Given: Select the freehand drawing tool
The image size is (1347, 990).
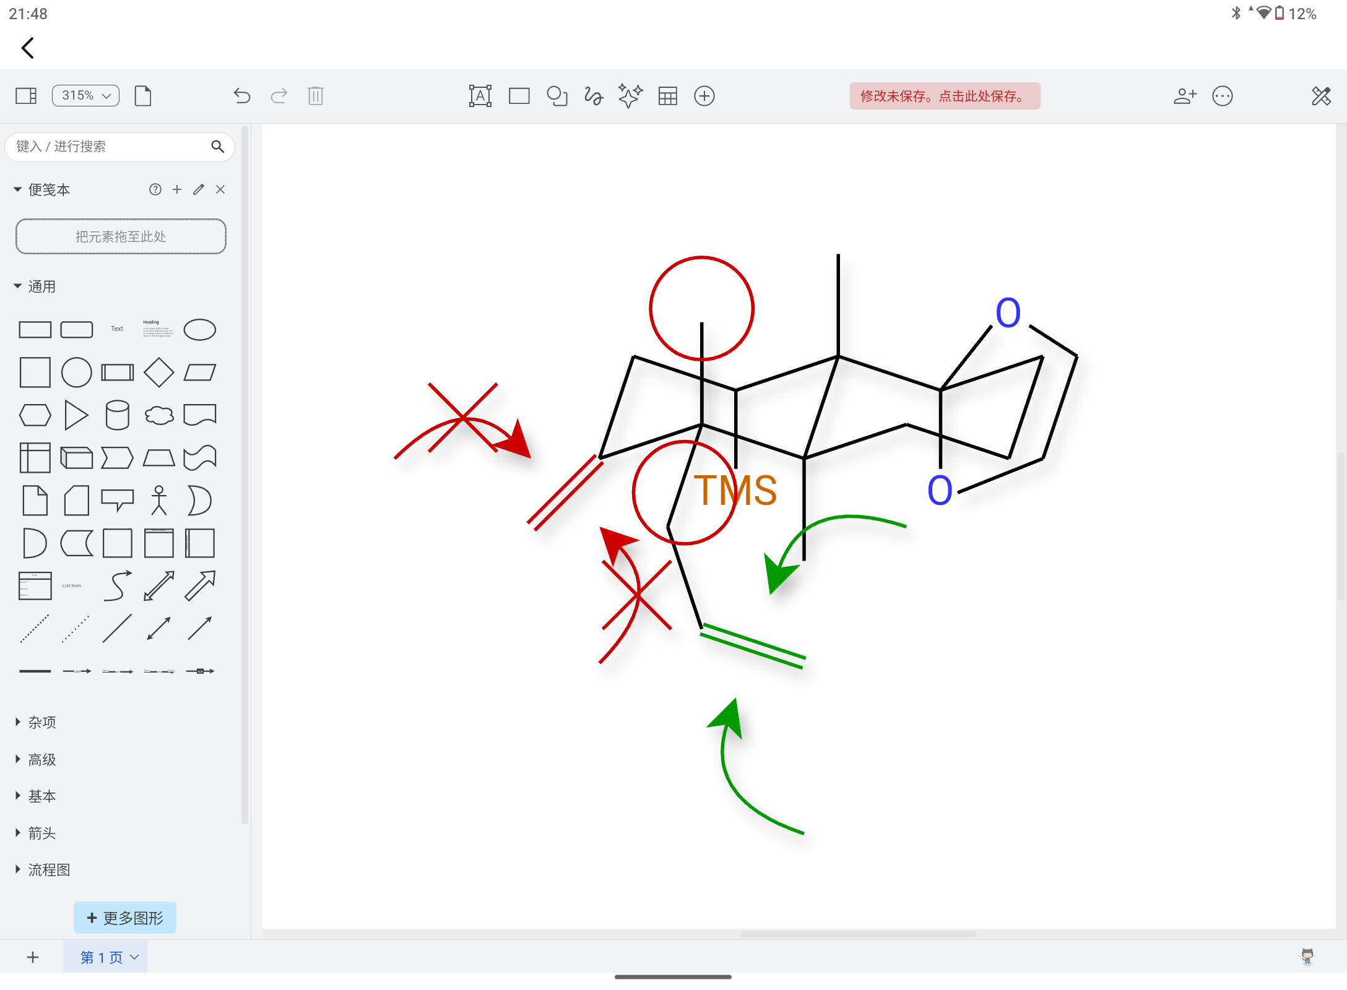Looking at the screenshot, I should pos(594,96).
